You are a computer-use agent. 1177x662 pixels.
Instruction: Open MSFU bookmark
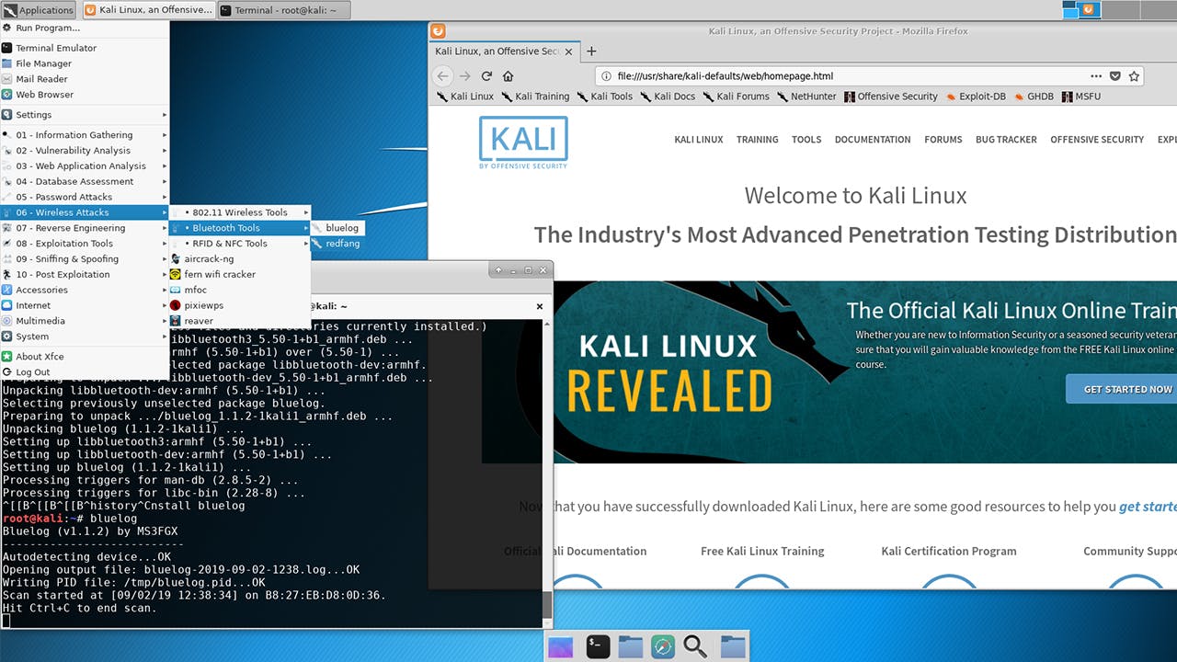[1081, 97]
